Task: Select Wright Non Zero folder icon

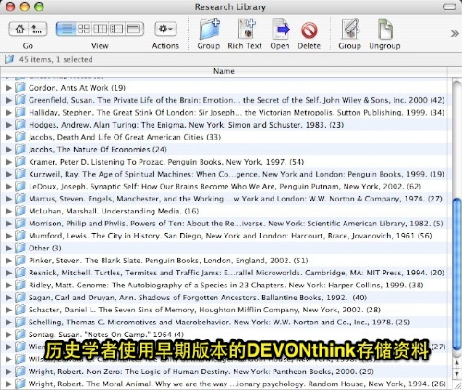Action: coord(20,372)
